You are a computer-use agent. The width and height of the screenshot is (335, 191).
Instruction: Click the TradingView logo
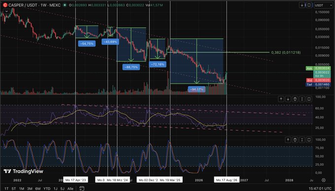click(x=23, y=171)
